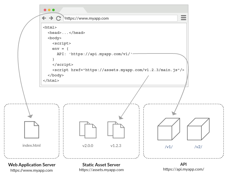Click the bold API heading under the API box
Viewport: 227px width, 175px height.
183,164
